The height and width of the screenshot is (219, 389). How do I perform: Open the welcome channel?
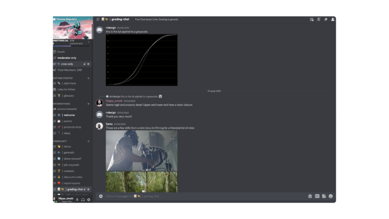[x=69, y=115]
